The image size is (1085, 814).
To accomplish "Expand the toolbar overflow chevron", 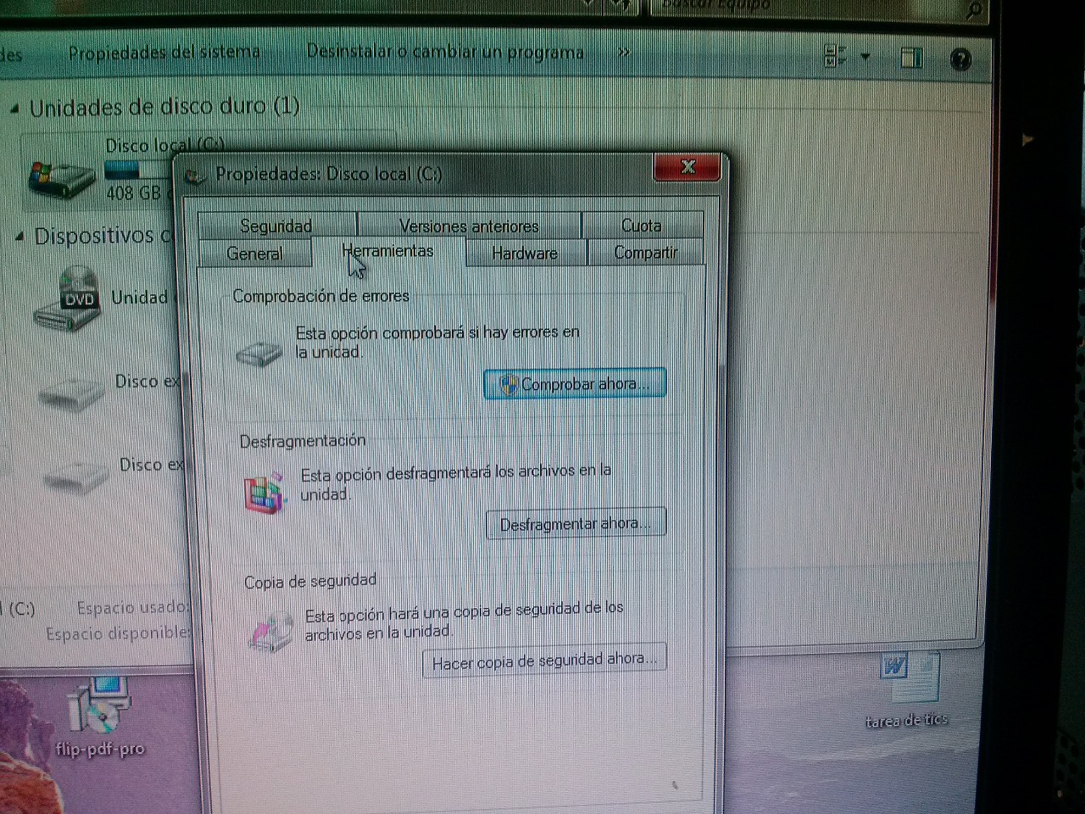I will (x=624, y=53).
